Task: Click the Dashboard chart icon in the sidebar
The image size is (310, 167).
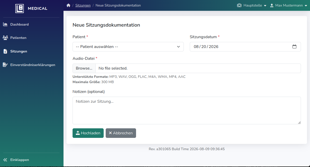Action: pyautogui.click(x=5, y=24)
